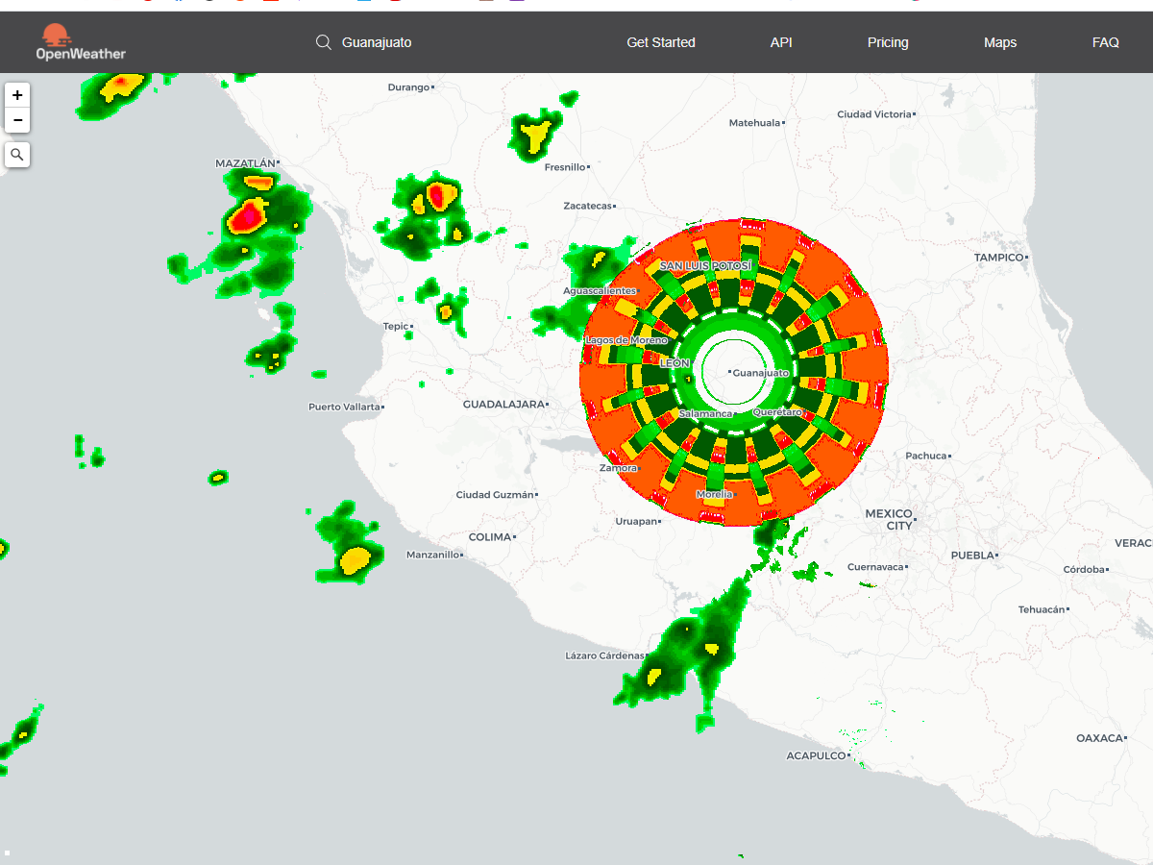The image size is (1153, 865).
Task: Click the magnifier icon beside Guanajuato search
Action: (324, 42)
